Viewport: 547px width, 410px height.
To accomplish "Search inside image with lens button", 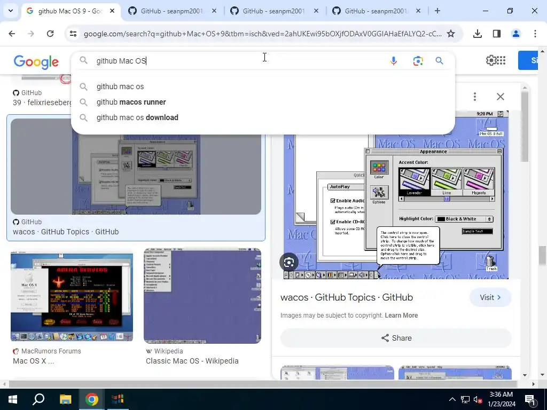I will tap(289, 263).
